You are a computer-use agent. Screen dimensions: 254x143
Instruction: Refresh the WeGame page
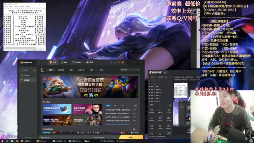pos(44,62)
